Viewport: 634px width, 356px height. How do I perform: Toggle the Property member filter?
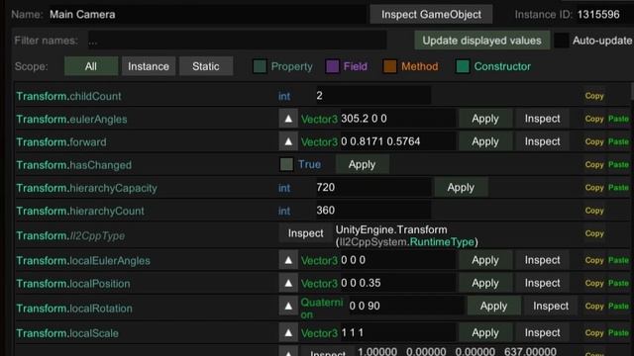(x=260, y=66)
